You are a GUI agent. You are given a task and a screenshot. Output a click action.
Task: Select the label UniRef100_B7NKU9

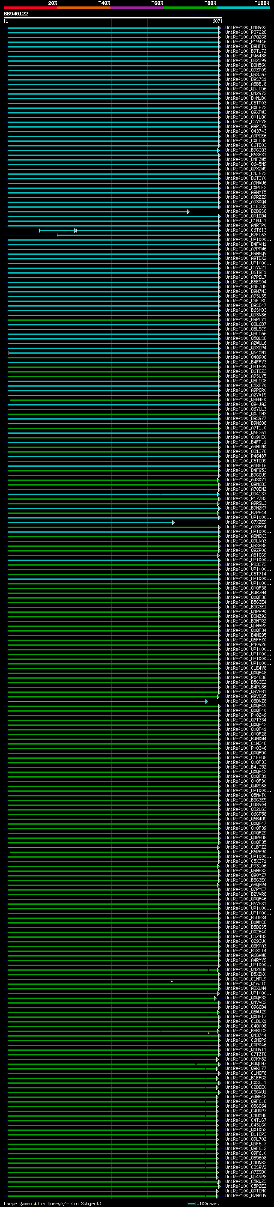pyautogui.click(x=245, y=1196)
